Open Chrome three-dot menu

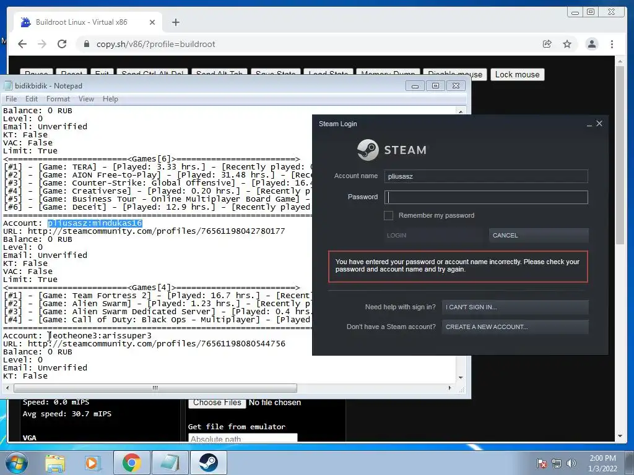pyautogui.click(x=612, y=44)
